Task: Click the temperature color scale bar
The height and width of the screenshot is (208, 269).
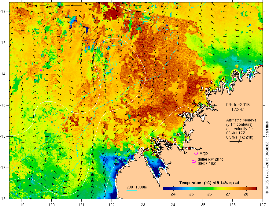Action: click(x=210, y=189)
